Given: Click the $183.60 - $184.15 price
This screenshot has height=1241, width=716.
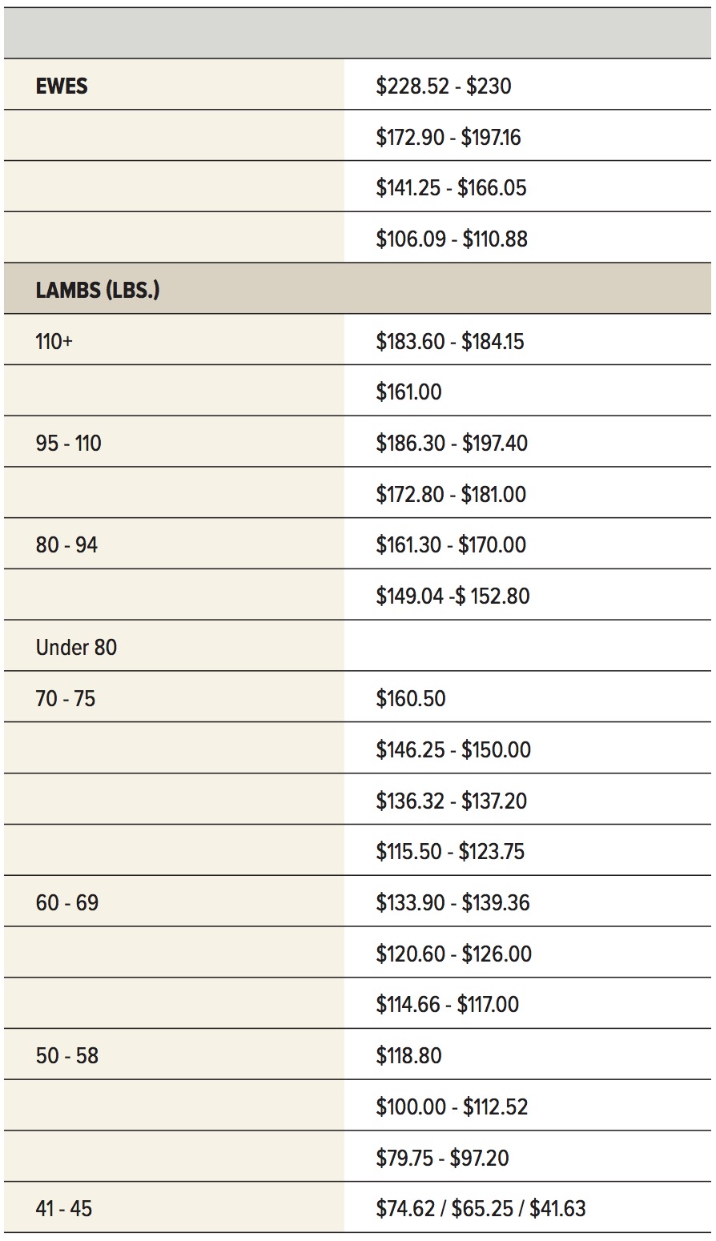Looking at the screenshot, I should pyautogui.click(x=450, y=341).
